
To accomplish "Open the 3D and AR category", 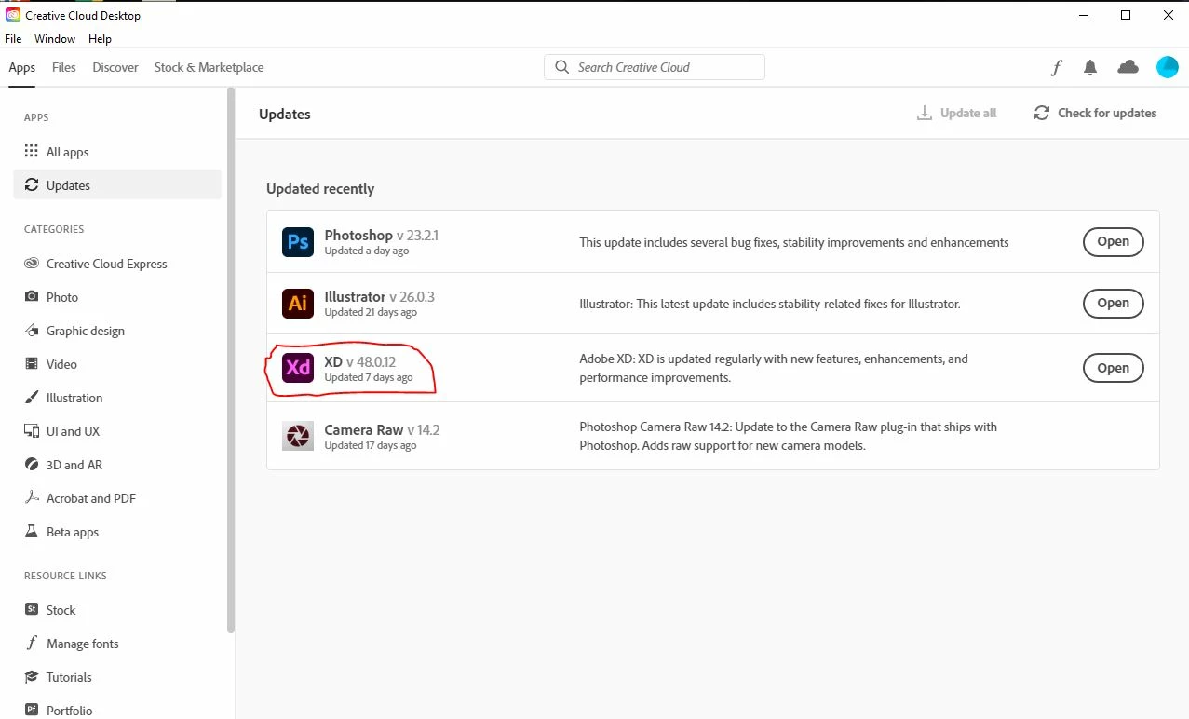I will pos(117,465).
